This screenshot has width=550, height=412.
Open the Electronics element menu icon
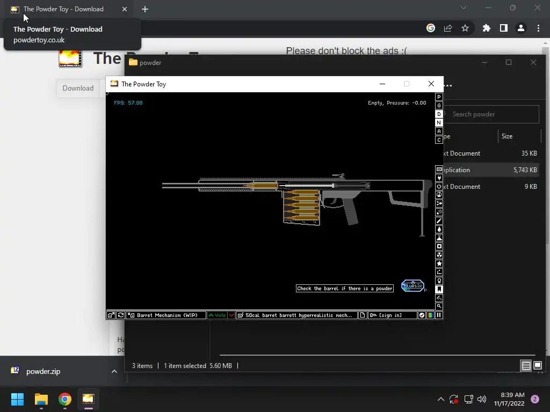439,178
